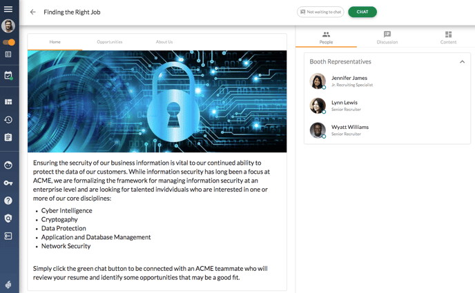Click the shield search icon in sidebar
475x293 pixels.
(x=8, y=219)
